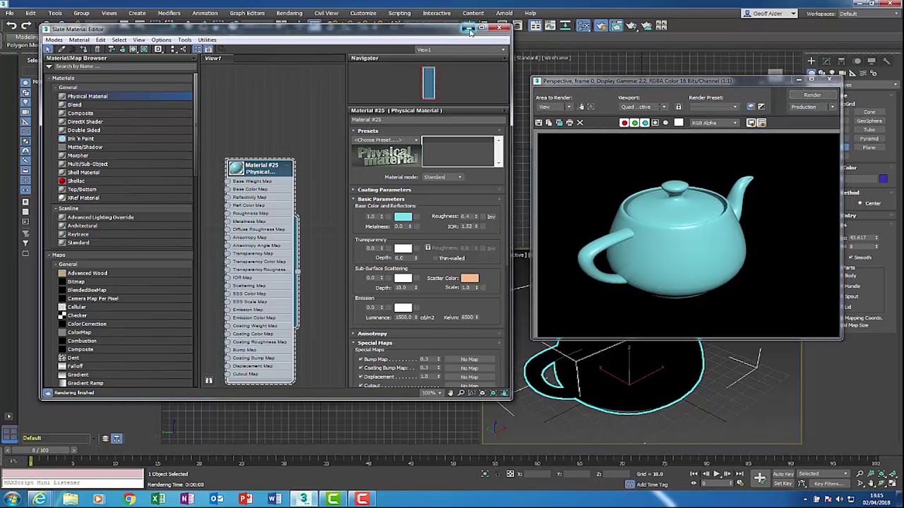The width and height of the screenshot is (904, 508).
Task: Toggle the Thin-walled checkbox
Action: [435, 258]
